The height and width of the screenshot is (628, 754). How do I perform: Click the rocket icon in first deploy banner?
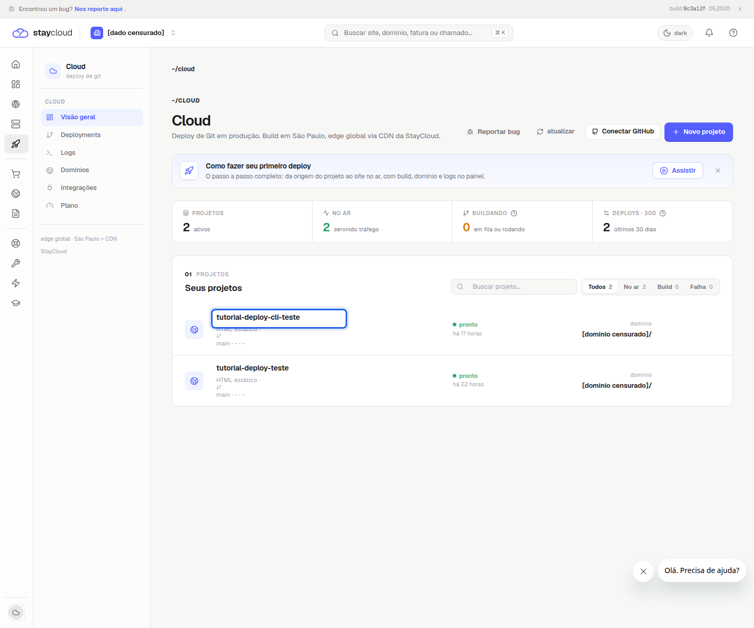189,171
